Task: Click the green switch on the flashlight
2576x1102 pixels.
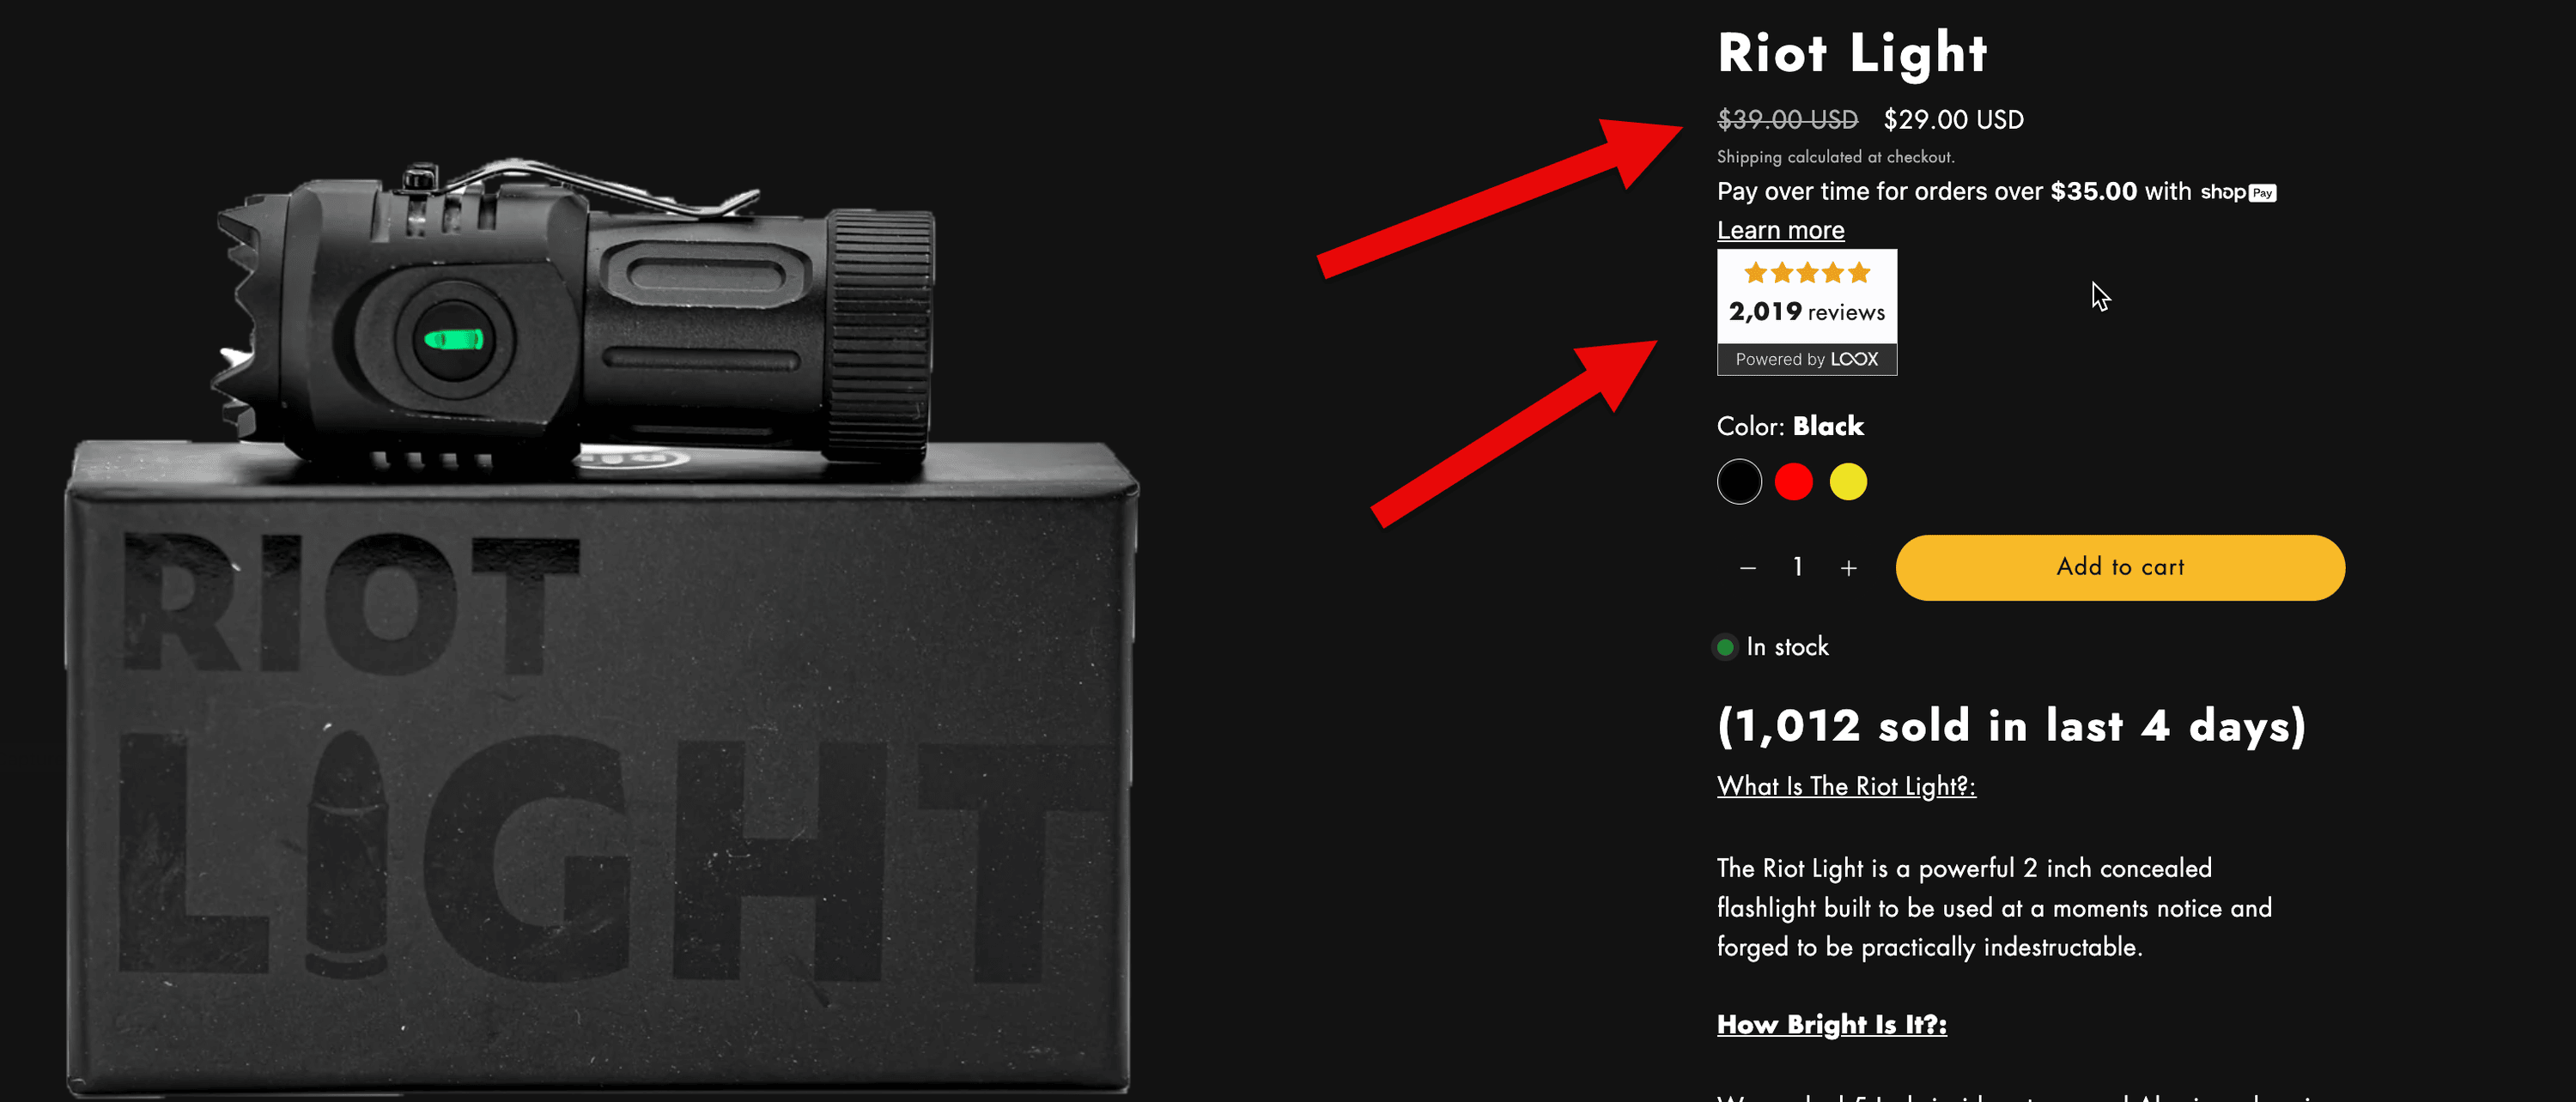Action: [x=454, y=340]
